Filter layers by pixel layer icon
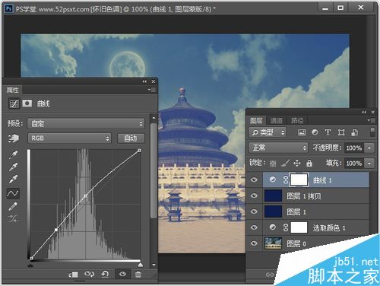 (x=302, y=132)
